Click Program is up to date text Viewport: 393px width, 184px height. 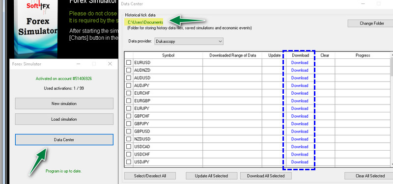coord(63,171)
